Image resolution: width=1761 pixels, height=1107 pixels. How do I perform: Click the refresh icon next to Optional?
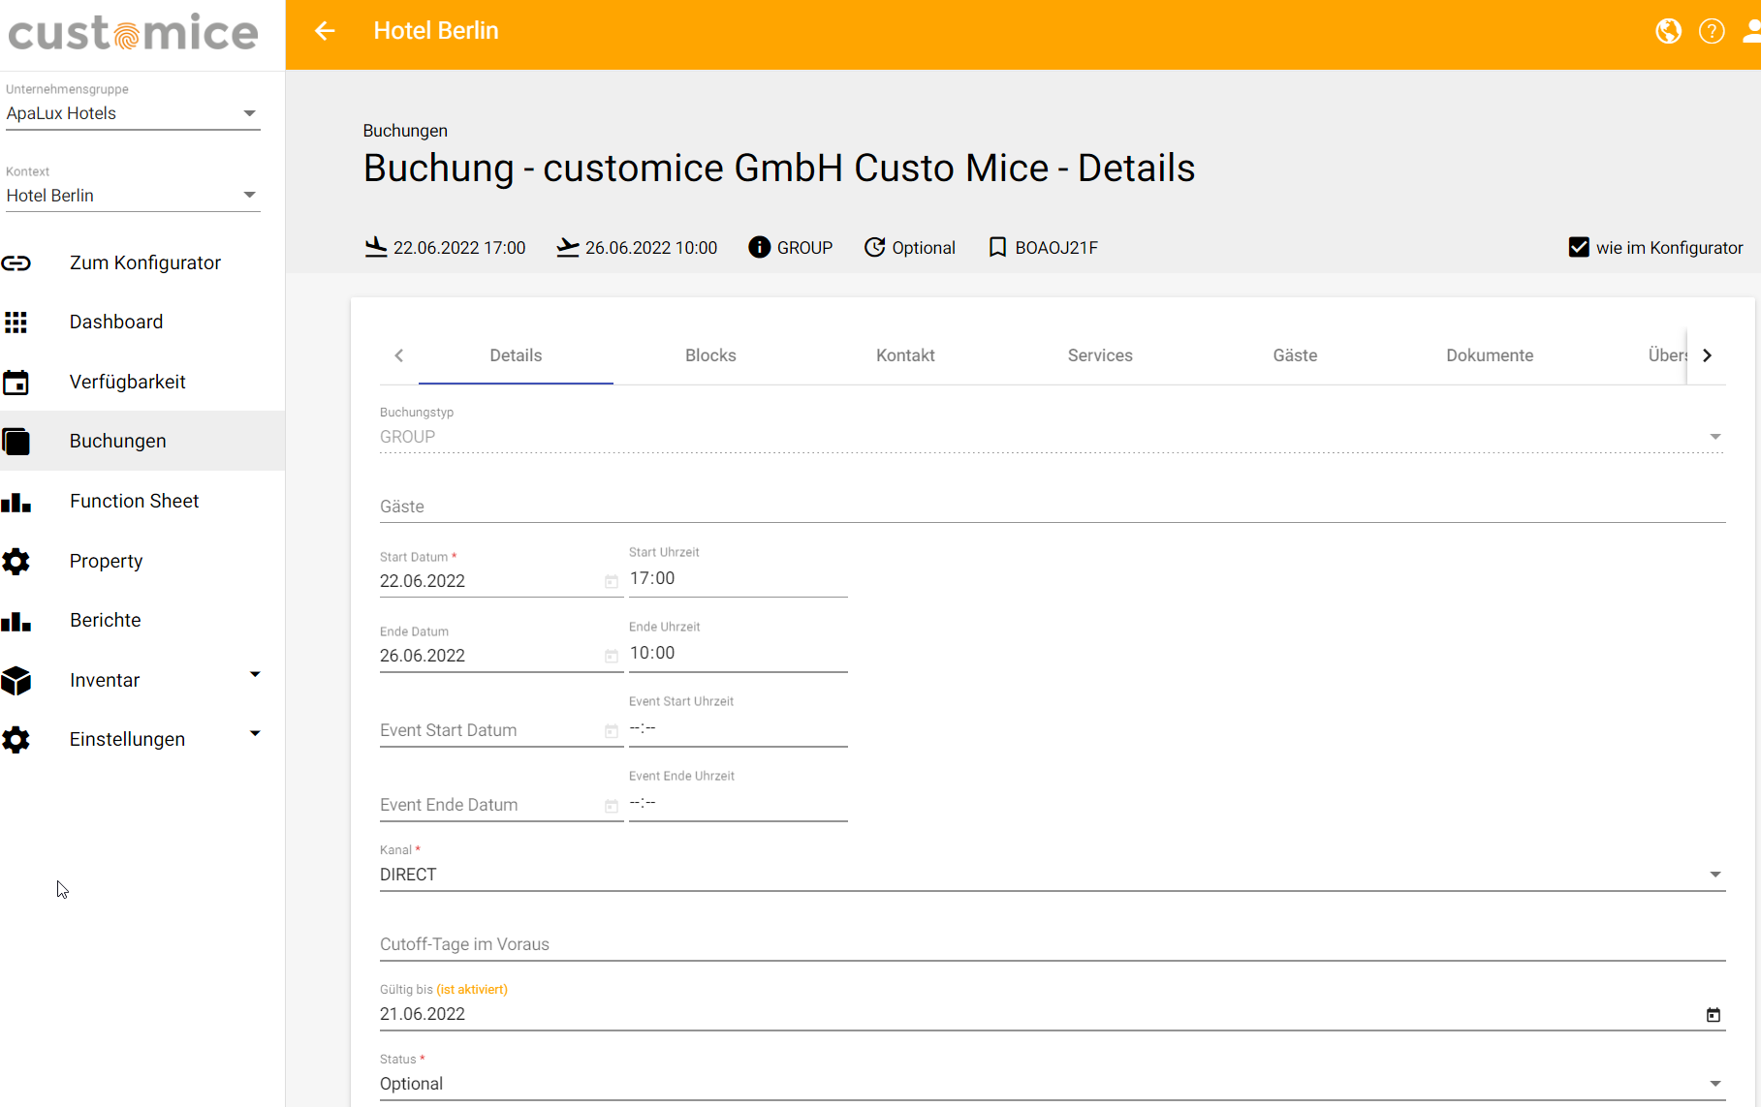(875, 247)
